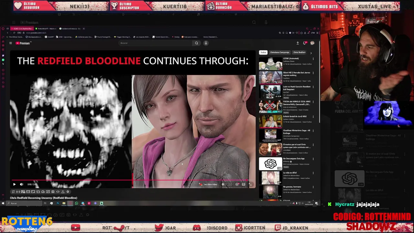The width and height of the screenshot is (414, 233).
Task: Start voice search with the microphone icon
Action: tap(206, 43)
